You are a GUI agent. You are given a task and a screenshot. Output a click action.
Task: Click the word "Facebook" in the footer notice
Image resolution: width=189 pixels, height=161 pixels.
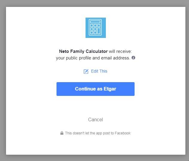pos(123,133)
